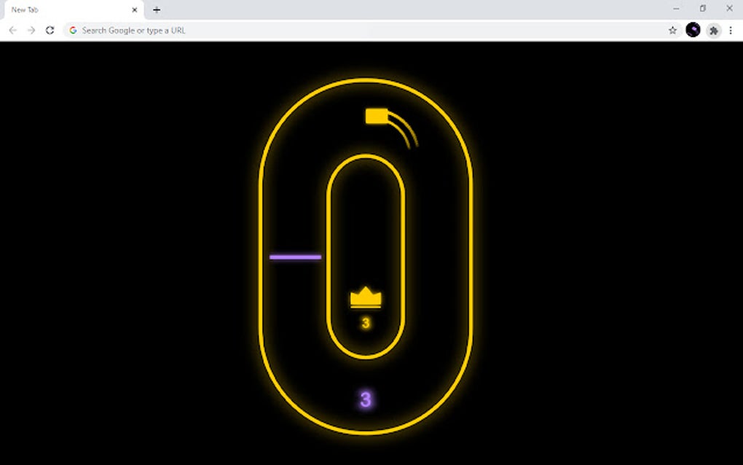Open a new tab with the plus button
This screenshot has width=743, height=465.
pos(157,9)
